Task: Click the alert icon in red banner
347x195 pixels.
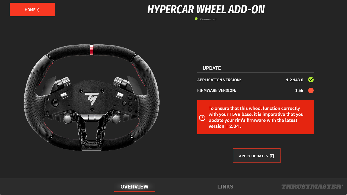Action: point(202,118)
